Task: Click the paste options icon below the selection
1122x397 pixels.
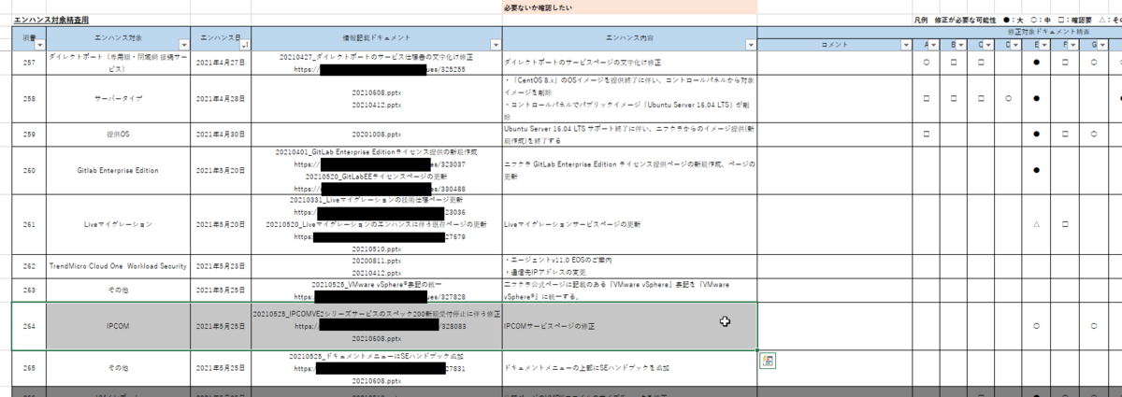Action: click(x=767, y=361)
